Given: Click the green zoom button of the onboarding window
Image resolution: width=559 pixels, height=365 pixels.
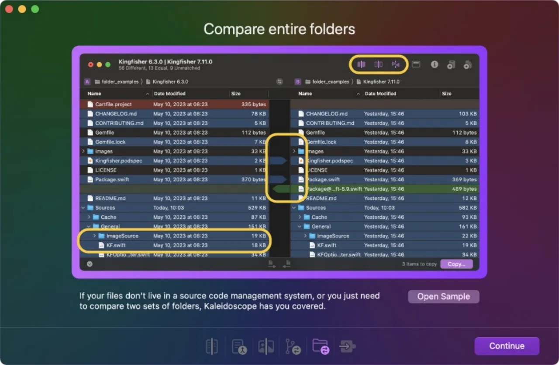Looking at the screenshot, I should pos(35,9).
